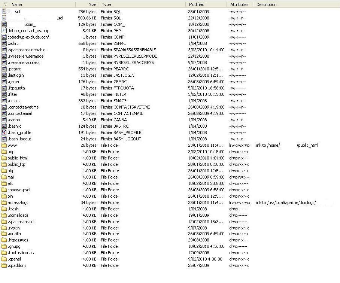Image resolution: width=340 pixels, height=283 pixels.
Task: Select the cpbackup-exclude.conf file icon
Action: [4, 37]
